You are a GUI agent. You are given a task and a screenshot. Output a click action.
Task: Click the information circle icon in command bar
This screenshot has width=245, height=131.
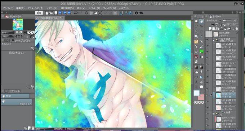pos(137,13)
